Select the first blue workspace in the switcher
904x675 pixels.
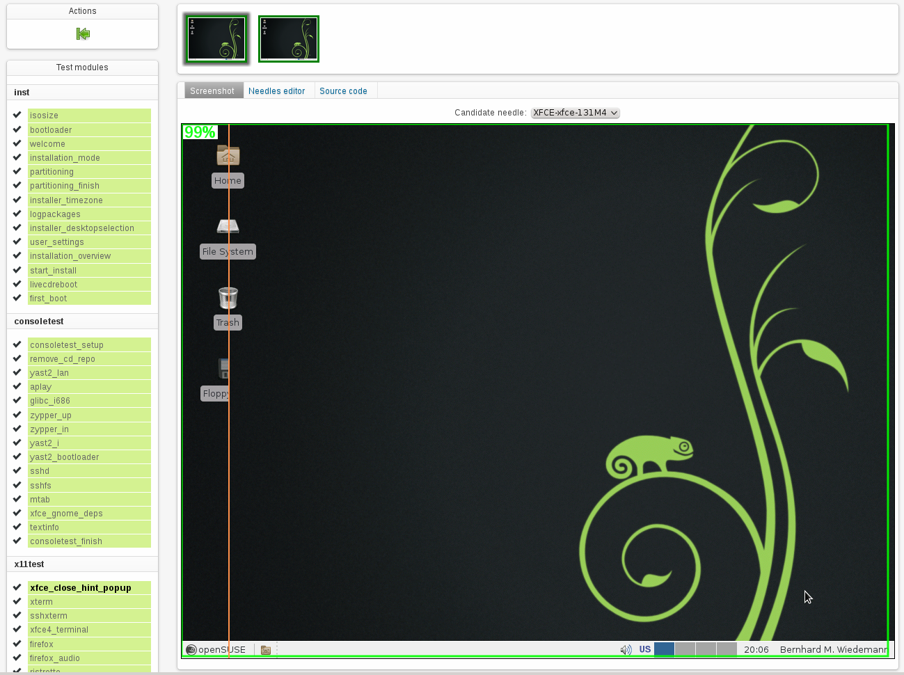click(x=664, y=649)
